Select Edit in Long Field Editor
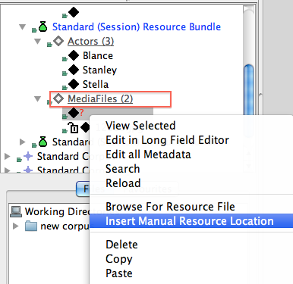This screenshot has width=293, height=284. tap(167, 140)
